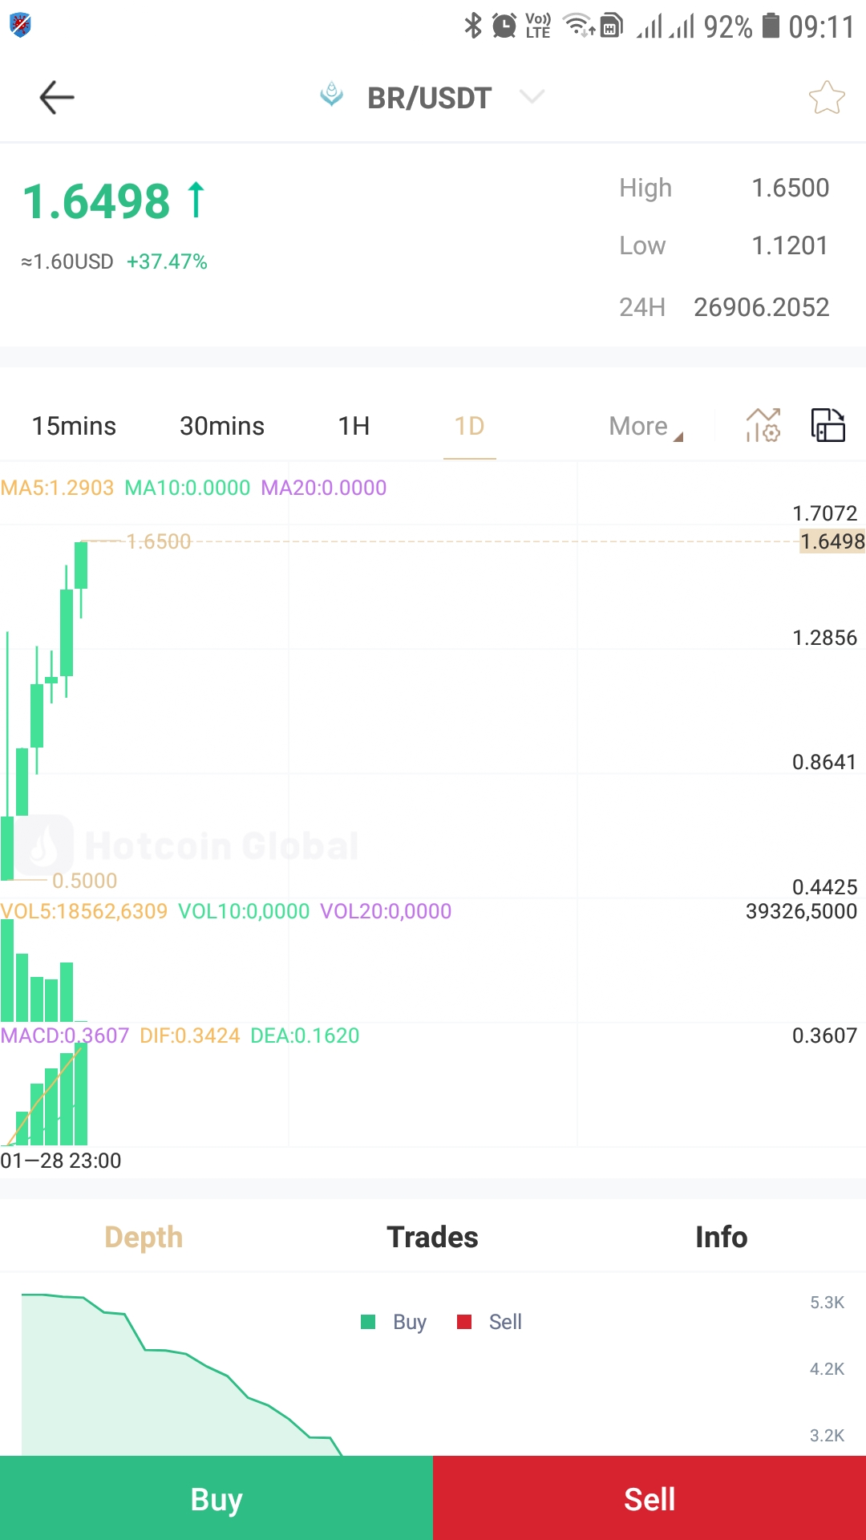Open the More timeframes dropdown
Image resolution: width=866 pixels, height=1540 pixels.
click(x=645, y=426)
